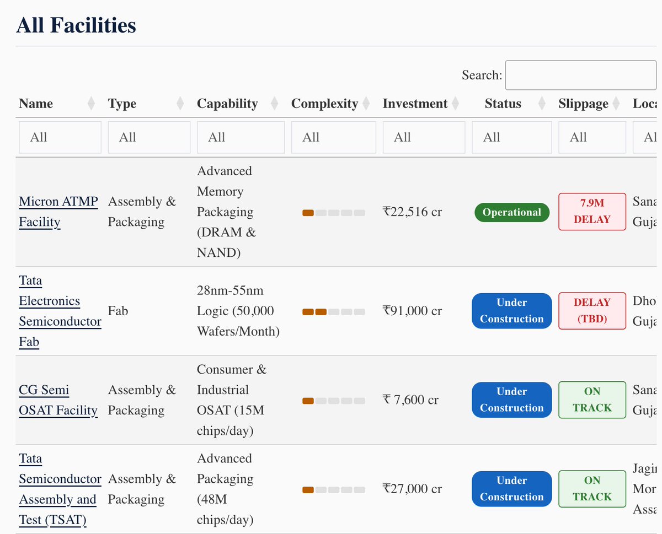Image resolution: width=662 pixels, height=534 pixels.
Task: Click the Investment column header
Action: [x=415, y=104]
